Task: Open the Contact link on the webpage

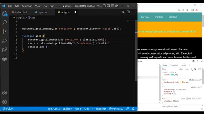Action: click(x=173, y=17)
